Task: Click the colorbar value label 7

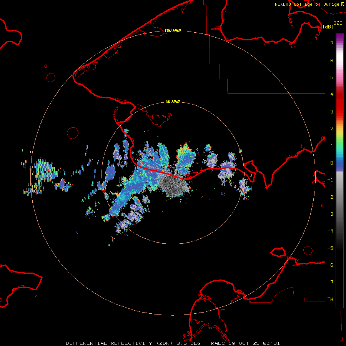Action: pyautogui.click(x=332, y=43)
